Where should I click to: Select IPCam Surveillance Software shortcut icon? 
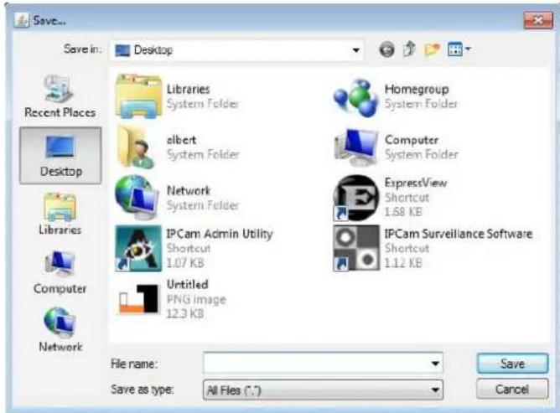(x=356, y=248)
